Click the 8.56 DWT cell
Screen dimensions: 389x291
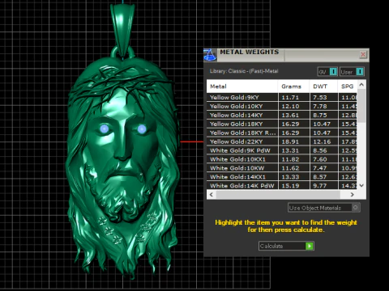pos(324,150)
